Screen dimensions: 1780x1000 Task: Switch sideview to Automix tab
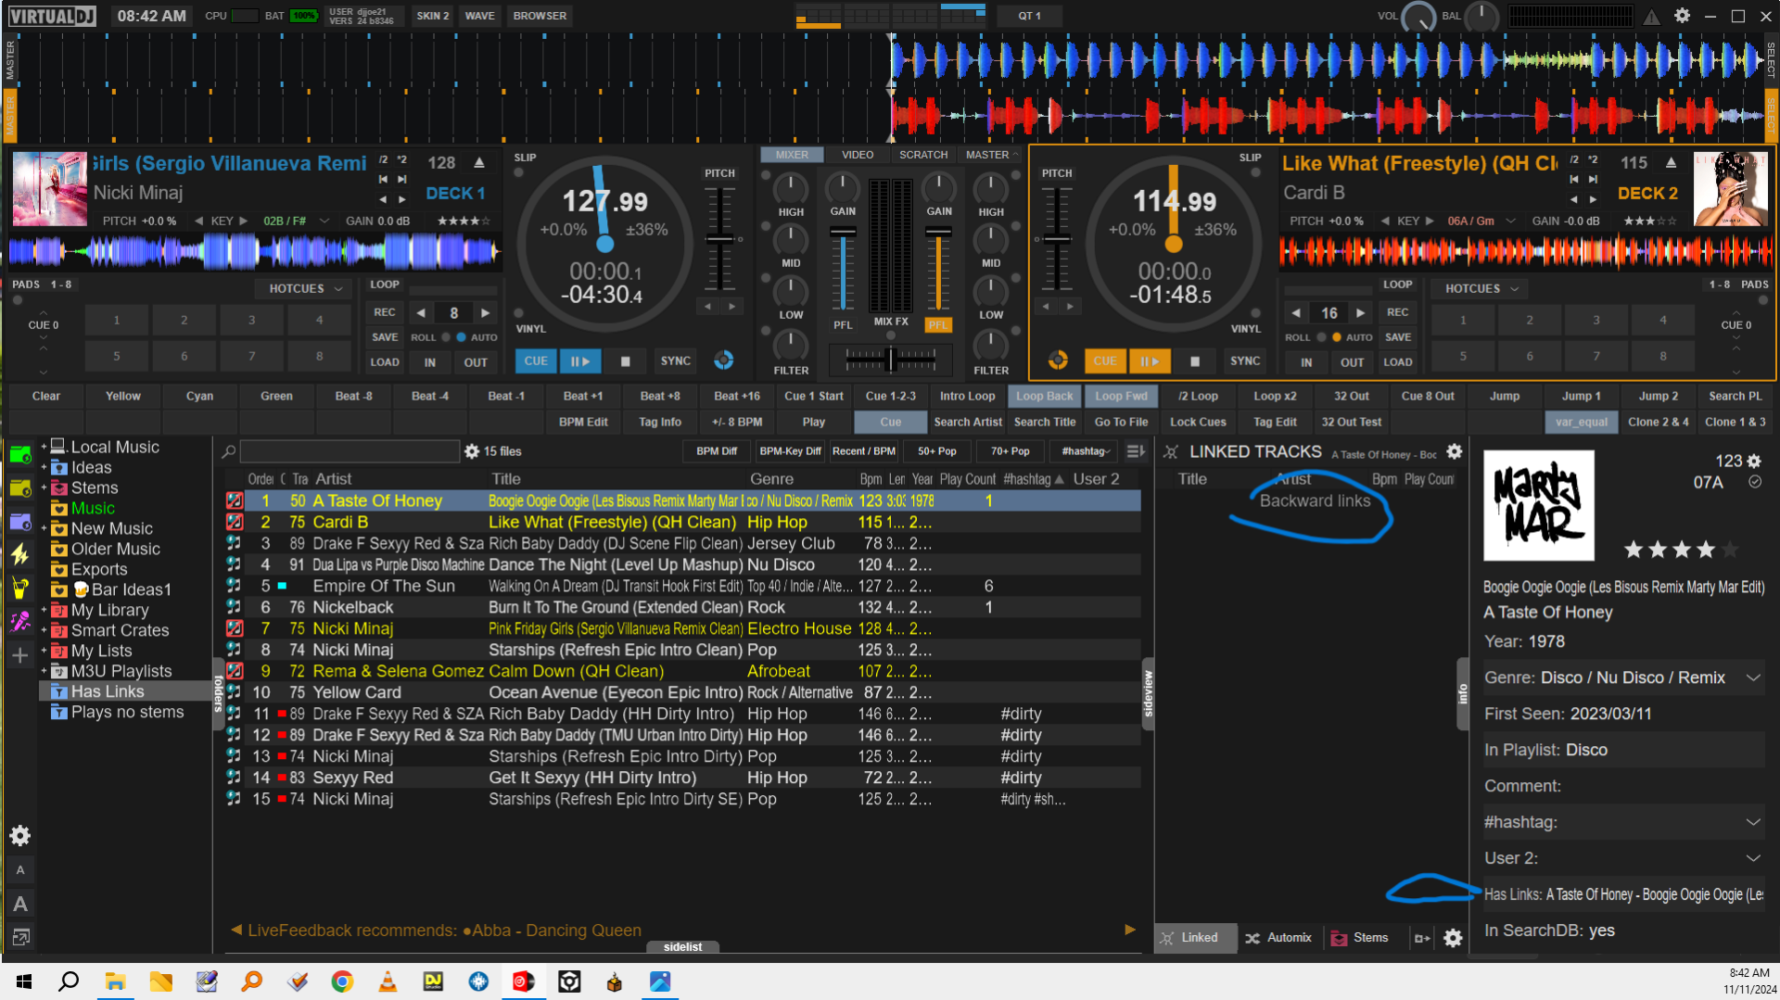point(1279,938)
